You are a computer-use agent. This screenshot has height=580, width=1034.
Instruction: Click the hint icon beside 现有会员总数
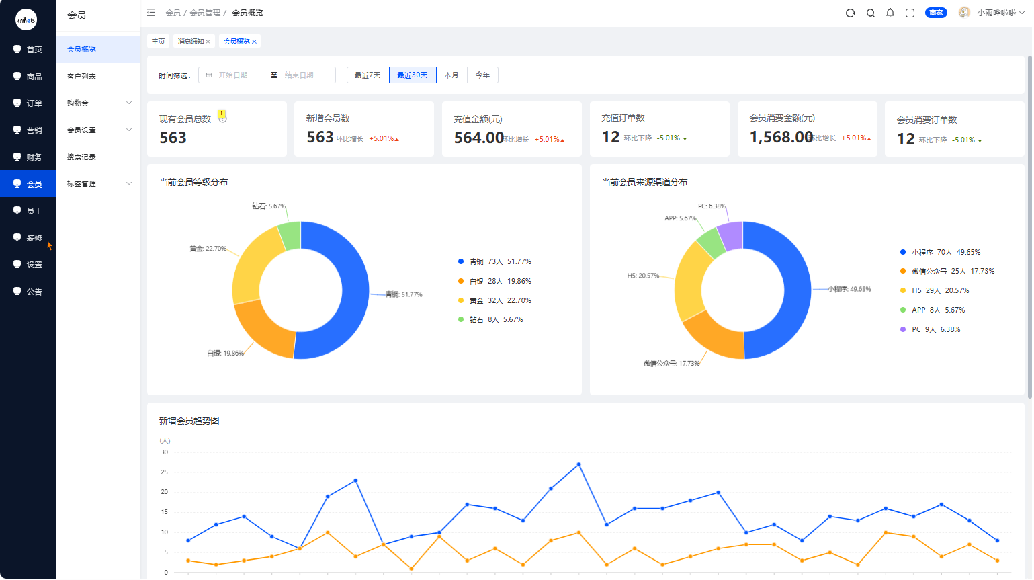click(222, 117)
